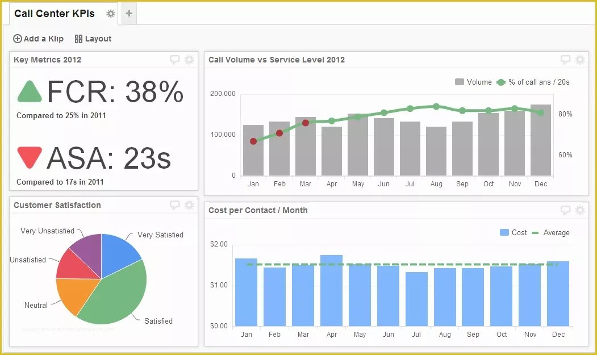
Task: Click the comment bubble icon on Key Metrics 2012
Action: pos(175,59)
